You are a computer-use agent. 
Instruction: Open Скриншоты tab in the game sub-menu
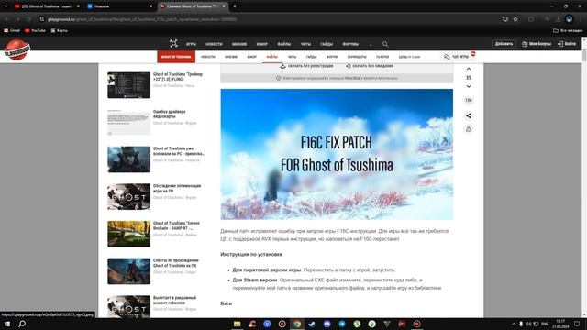click(357, 57)
